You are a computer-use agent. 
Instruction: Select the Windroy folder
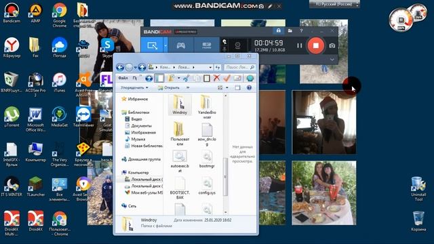tap(180, 104)
